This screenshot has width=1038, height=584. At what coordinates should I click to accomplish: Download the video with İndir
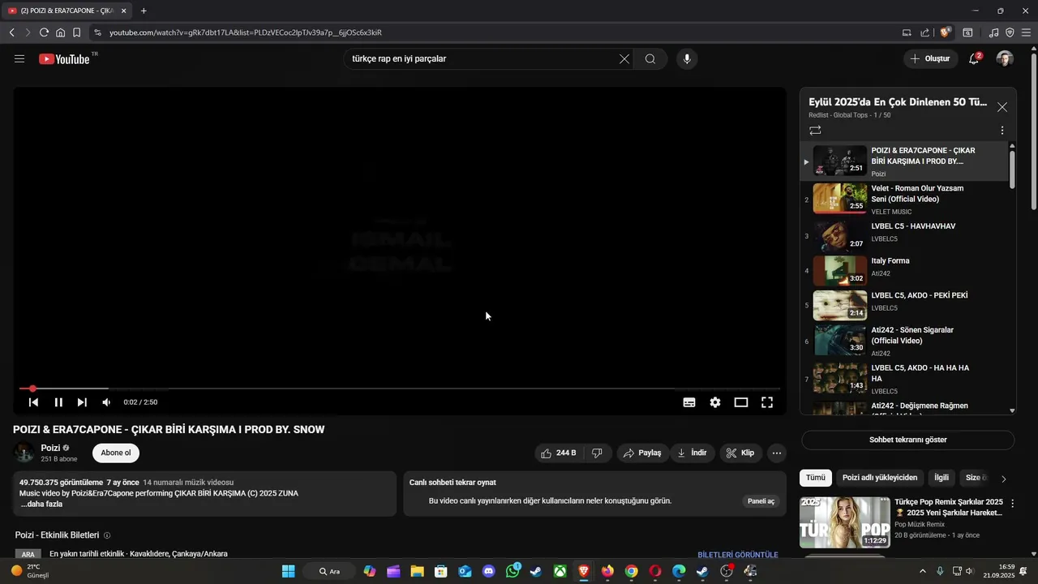tap(693, 453)
